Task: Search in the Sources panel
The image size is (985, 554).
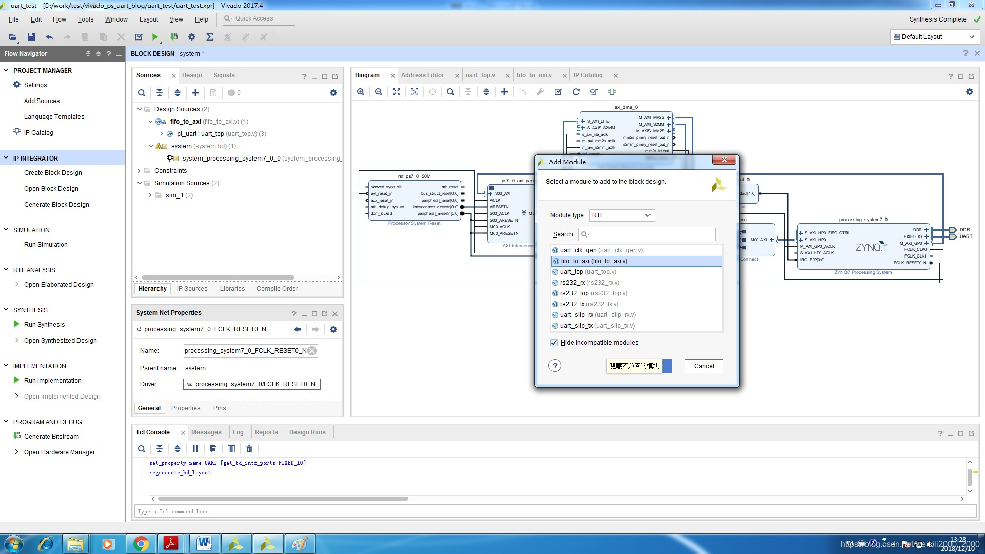Action: tap(142, 93)
